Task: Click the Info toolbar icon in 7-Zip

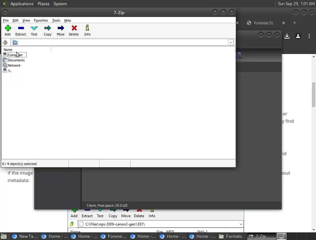Action: click(87, 31)
